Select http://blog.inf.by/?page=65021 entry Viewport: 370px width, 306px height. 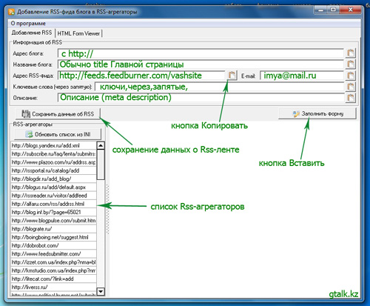click(53, 212)
